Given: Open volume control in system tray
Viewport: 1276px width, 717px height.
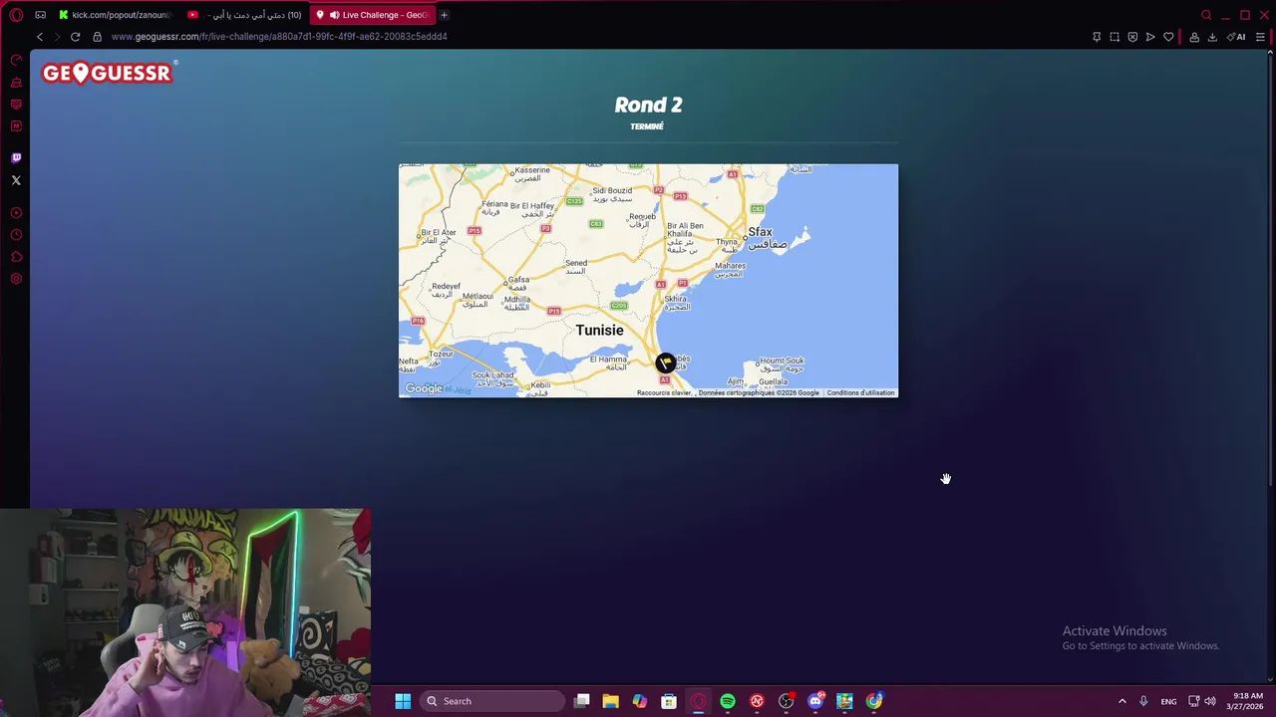Looking at the screenshot, I should (x=1210, y=701).
